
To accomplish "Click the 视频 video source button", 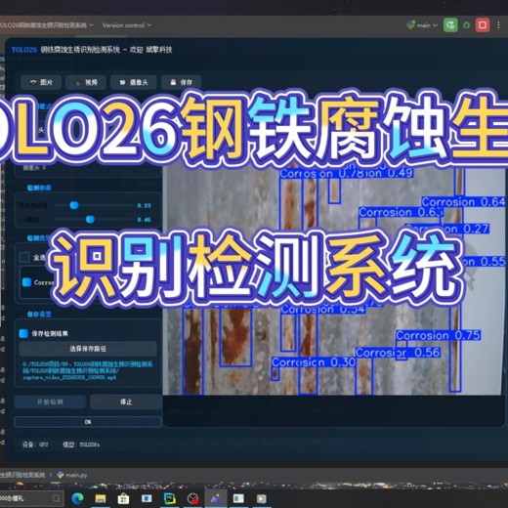I will pyautogui.click(x=86, y=82).
